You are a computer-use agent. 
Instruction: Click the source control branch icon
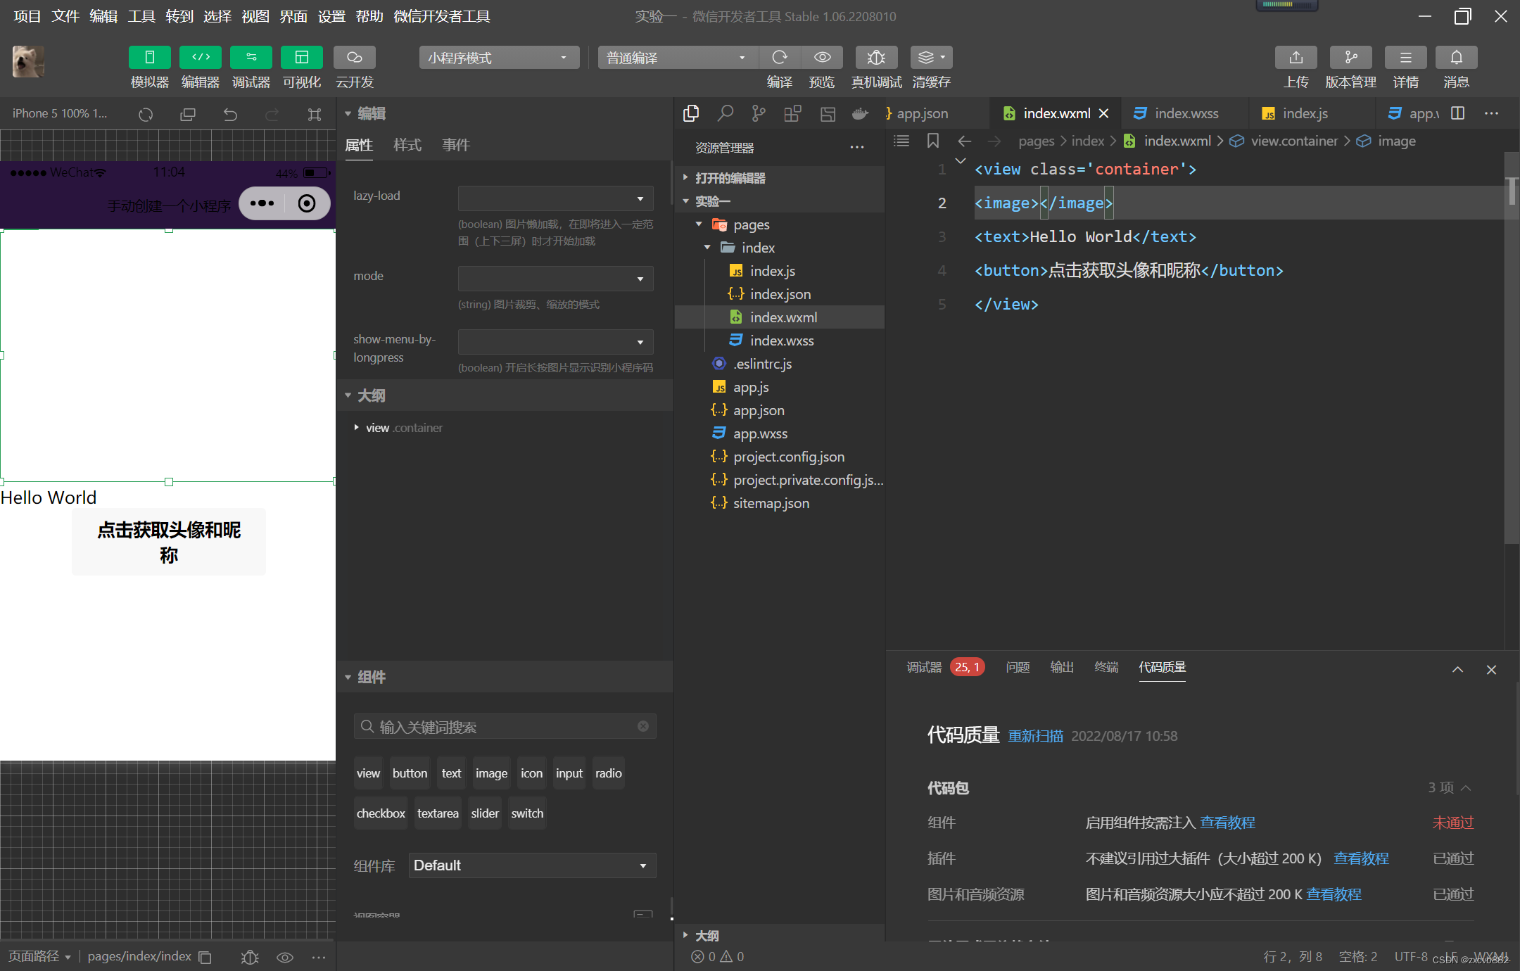click(x=759, y=113)
